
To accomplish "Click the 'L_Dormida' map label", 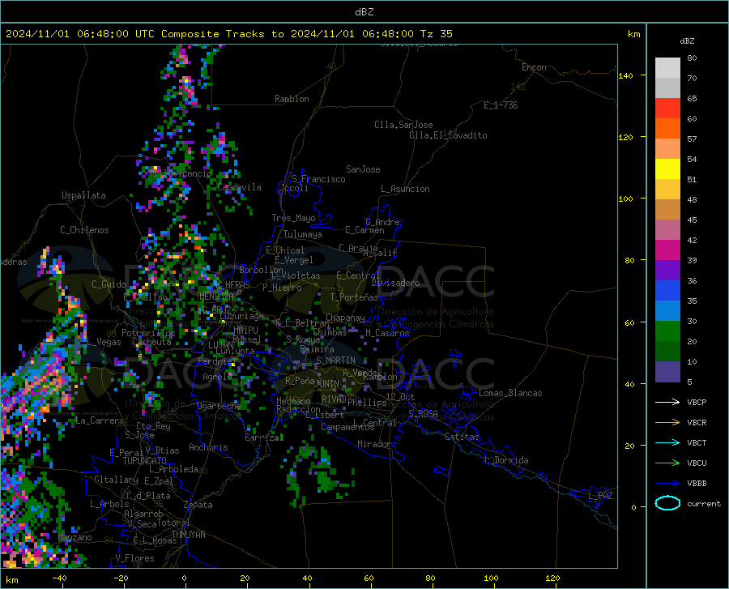I will pos(505,460).
